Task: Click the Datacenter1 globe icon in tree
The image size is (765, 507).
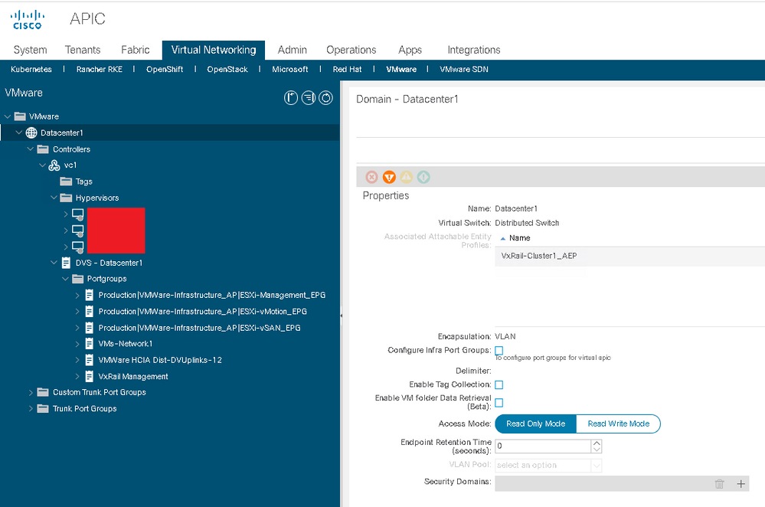Action: coord(31,132)
